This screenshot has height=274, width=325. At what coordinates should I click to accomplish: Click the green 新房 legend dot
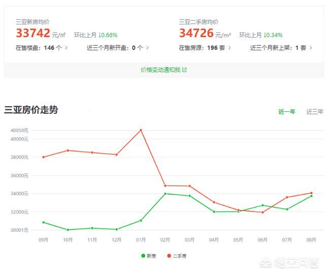[143, 256]
